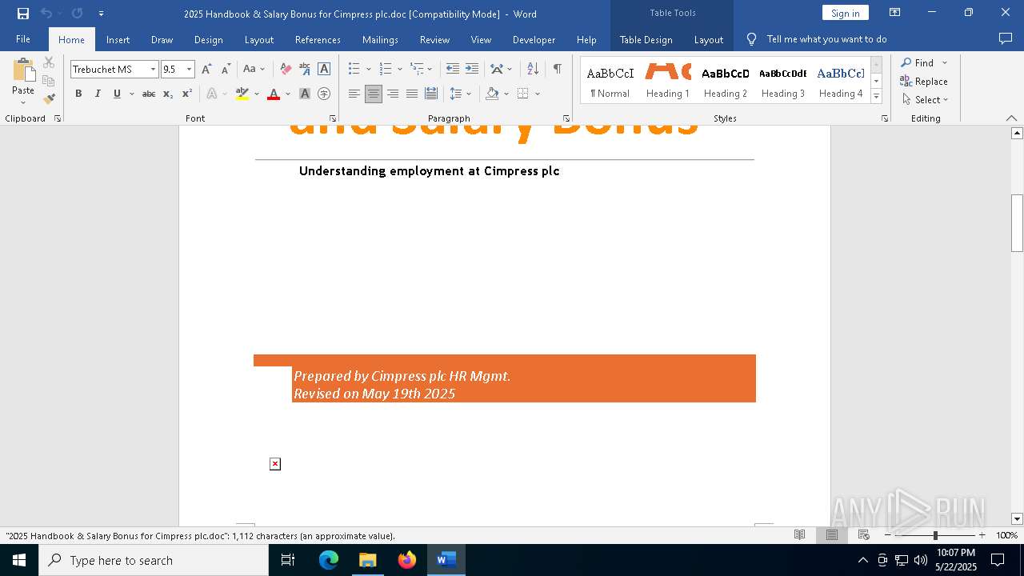Open the Table Design tab
Screen dimensions: 1024x576
click(646, 39)
